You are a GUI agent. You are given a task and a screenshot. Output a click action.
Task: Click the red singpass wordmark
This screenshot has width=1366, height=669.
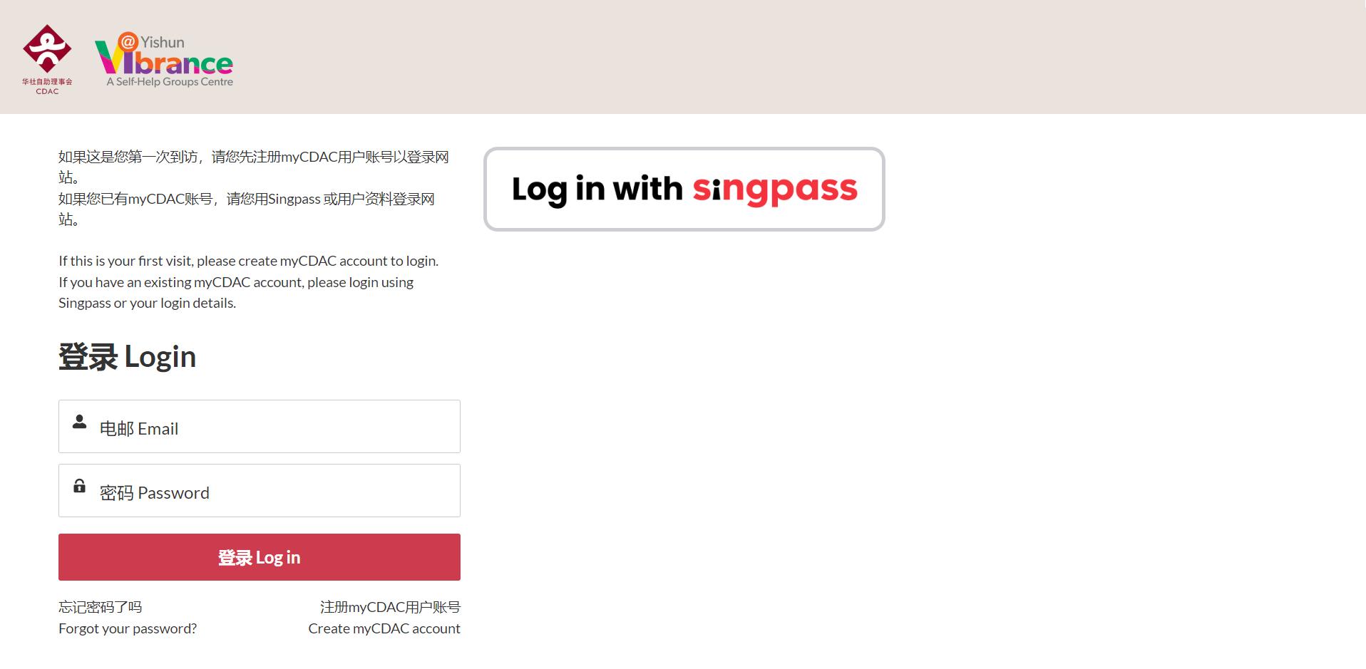(775, 190)
